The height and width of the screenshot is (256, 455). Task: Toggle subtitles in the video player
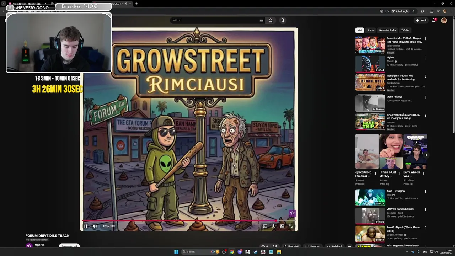coord(265,226)
